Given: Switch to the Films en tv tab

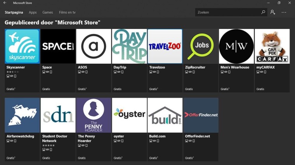Looking at the screenshot, I should point(67,12).
